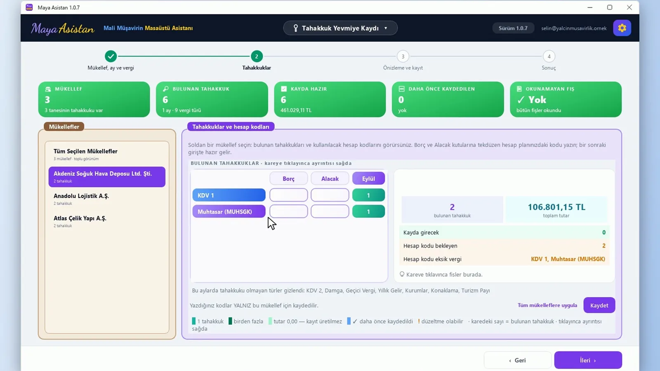Click the checkbox icon on Kayda Hazır card
This screenshot has height=371, width=660.
284,89
